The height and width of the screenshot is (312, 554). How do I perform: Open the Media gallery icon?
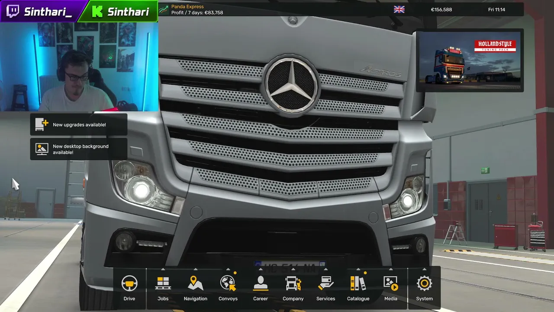click(x=391, y=284)
